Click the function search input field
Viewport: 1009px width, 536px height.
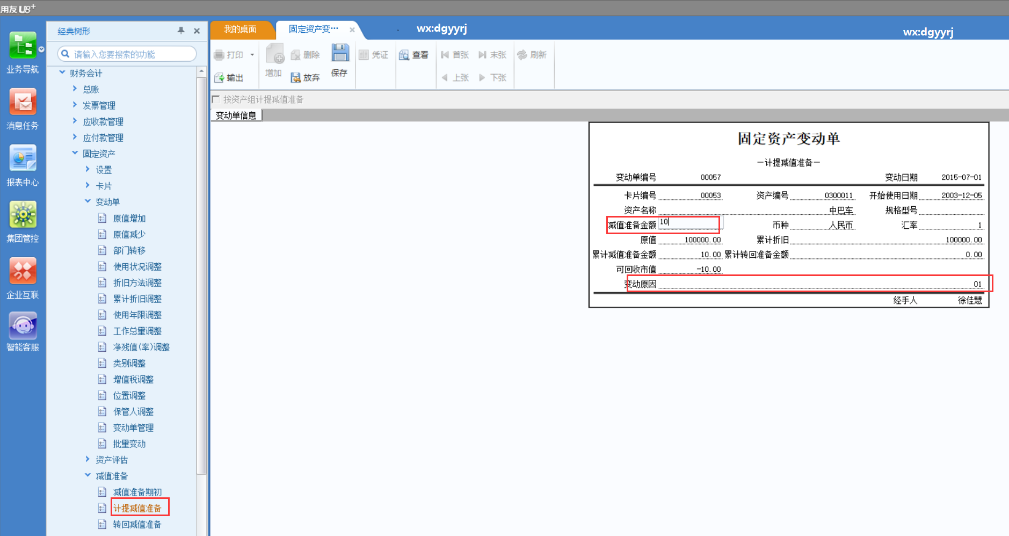click(127, 54)
